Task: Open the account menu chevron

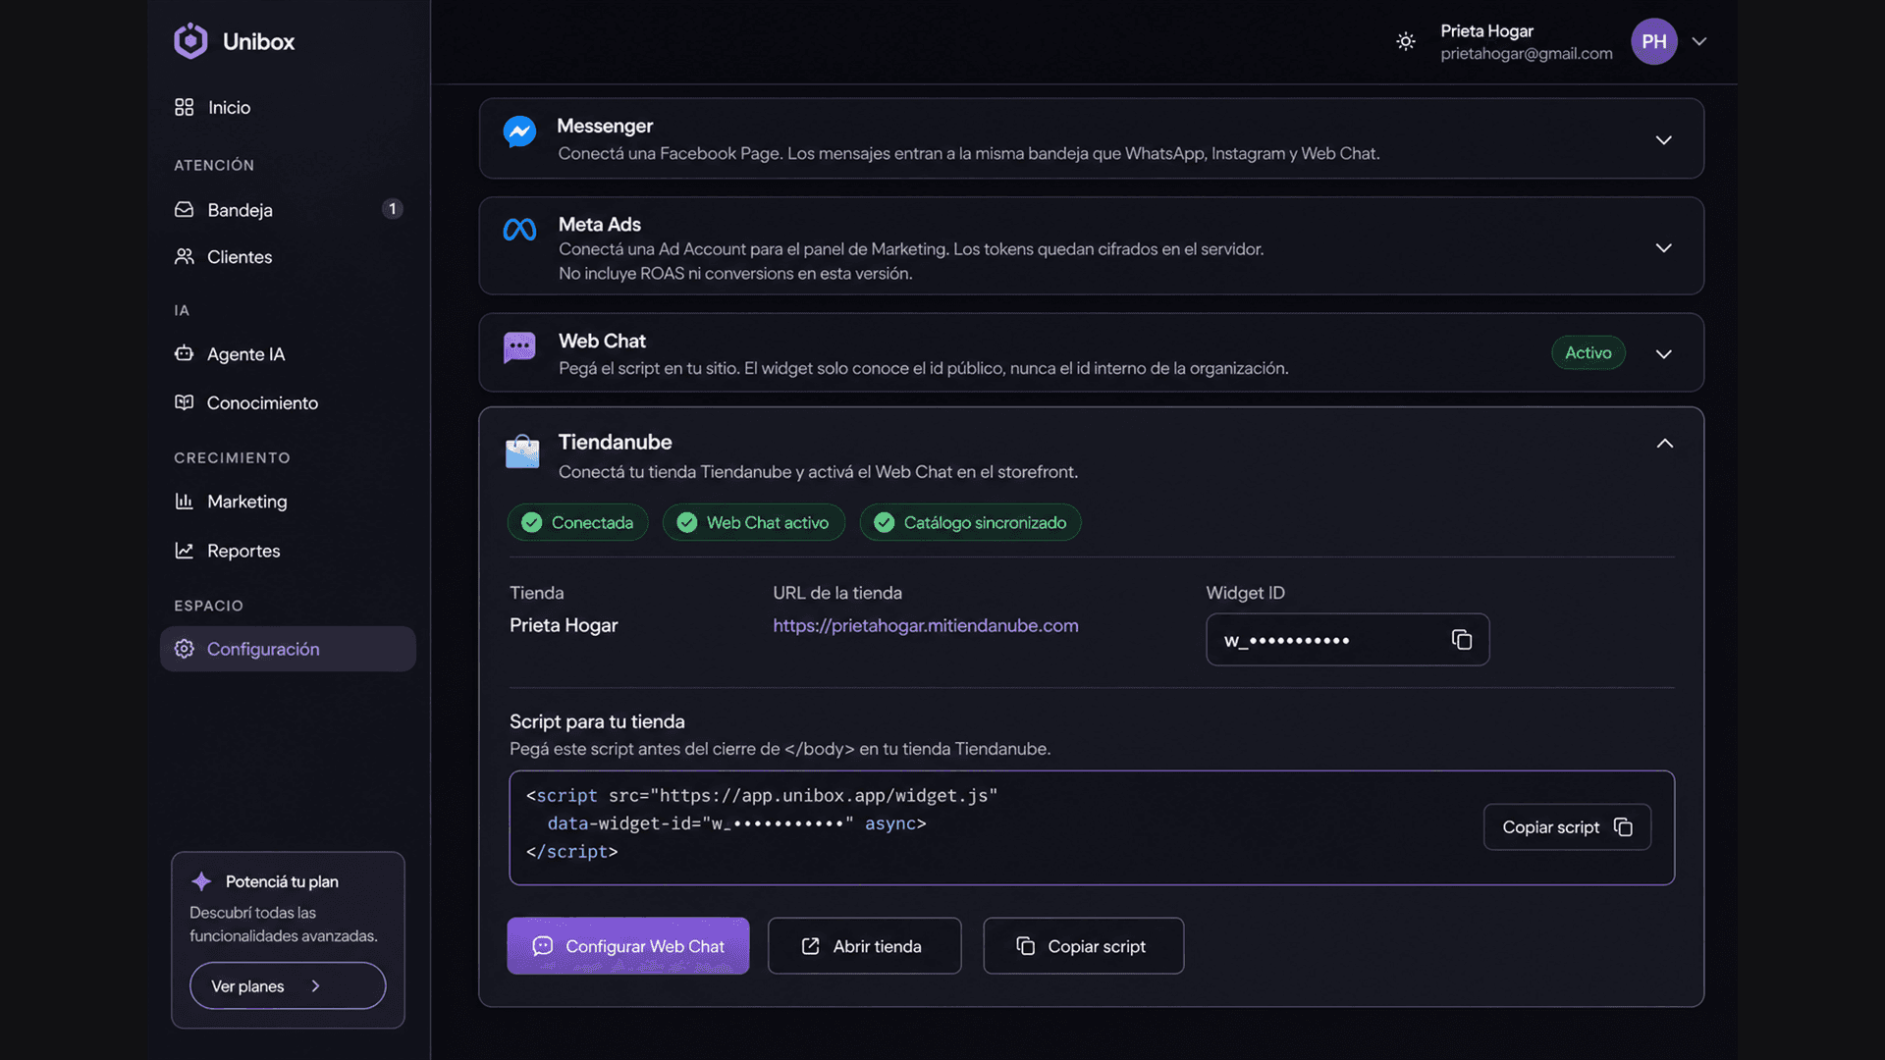Action: pos(1699,41)
